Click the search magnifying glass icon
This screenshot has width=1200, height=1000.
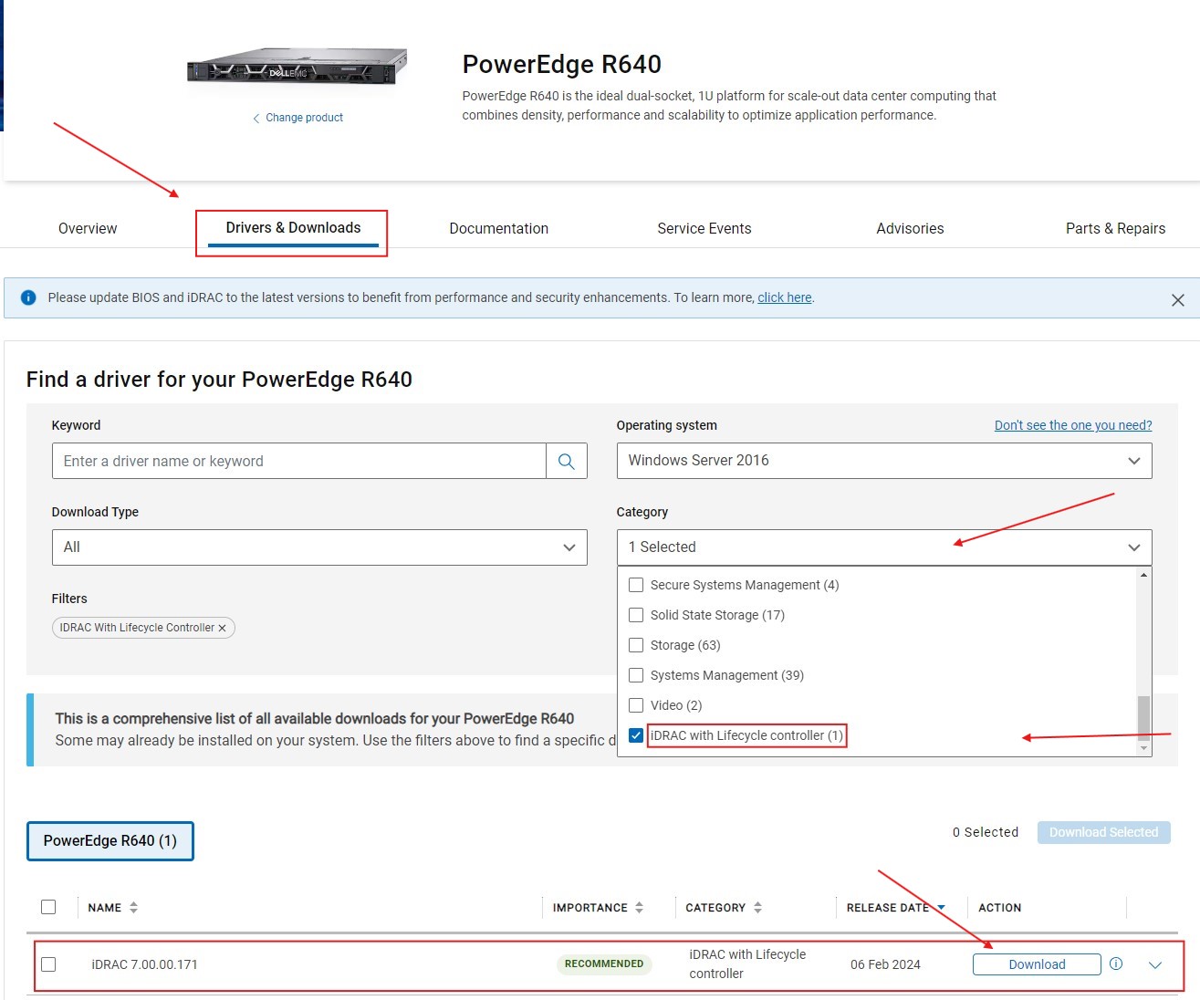pos(566,461)
